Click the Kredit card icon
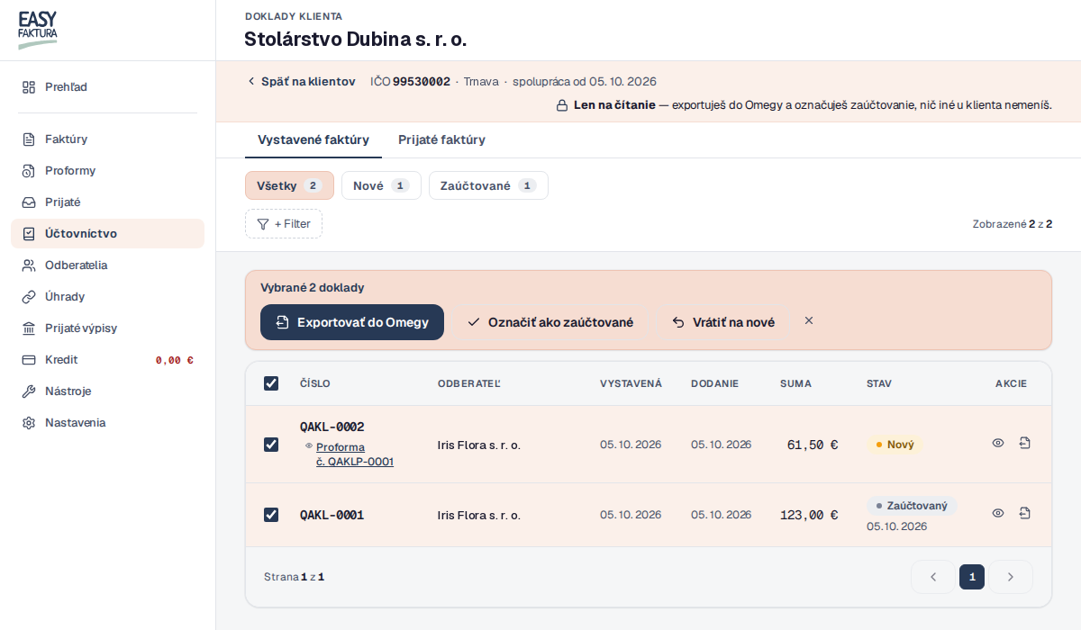 click(x=29, y=360)
